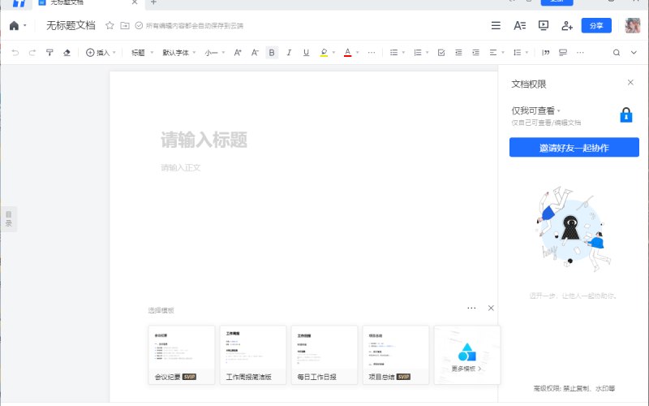Click the 无标题文档 document title
This screenshot has height=406, width=649.
point(71,26)
